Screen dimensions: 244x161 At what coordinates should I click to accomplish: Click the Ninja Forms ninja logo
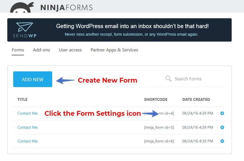click(22, 7)
